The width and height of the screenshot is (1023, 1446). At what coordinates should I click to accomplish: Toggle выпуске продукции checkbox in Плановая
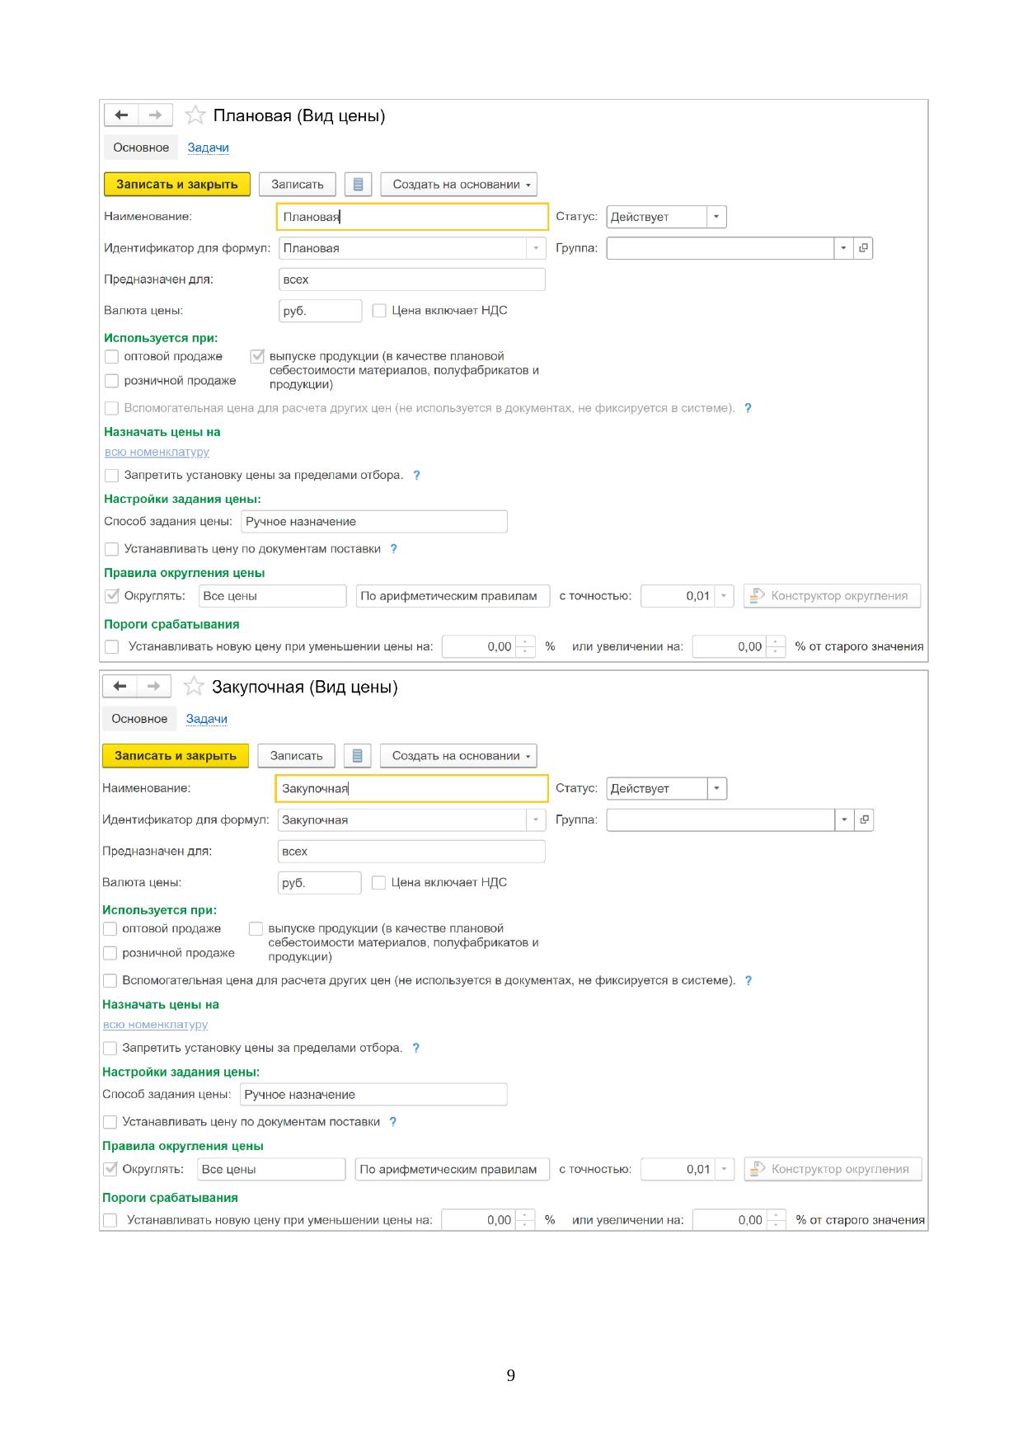pyautogui.click(x=257, y=357)
